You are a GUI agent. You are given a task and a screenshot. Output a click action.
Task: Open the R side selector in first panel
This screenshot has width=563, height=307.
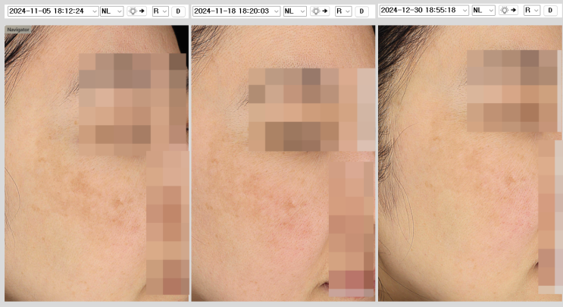pyautogui.click(x=160, y=11)
